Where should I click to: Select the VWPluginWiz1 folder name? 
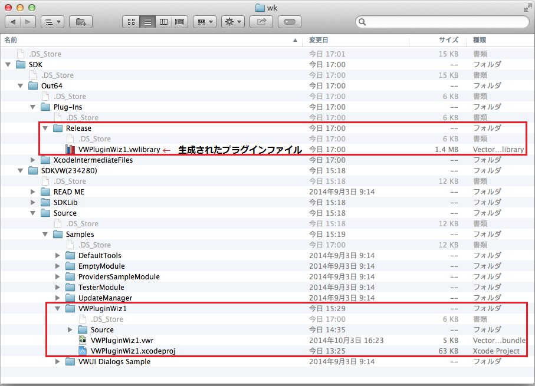tap(103, 309)
